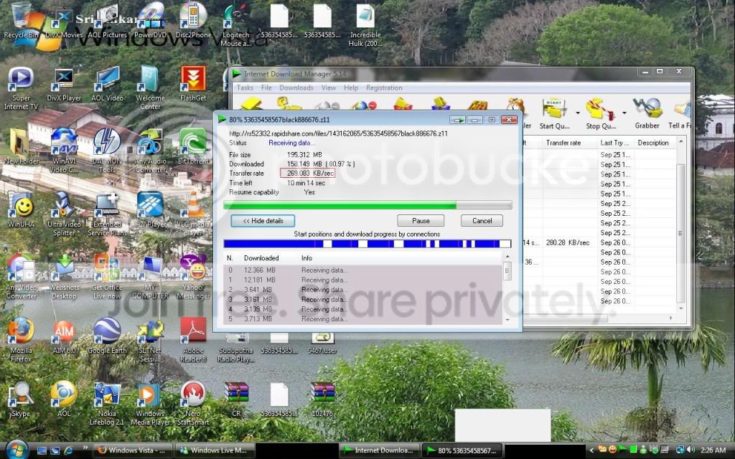735x459 pixels.
Task: Sort by the Last Try column header
Action: [614, 143]
